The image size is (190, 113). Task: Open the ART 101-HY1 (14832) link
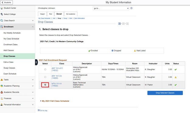(x=57, y=69)
